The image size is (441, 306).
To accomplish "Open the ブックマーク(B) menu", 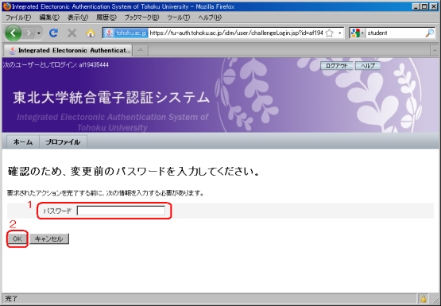I will click(141, 17).
